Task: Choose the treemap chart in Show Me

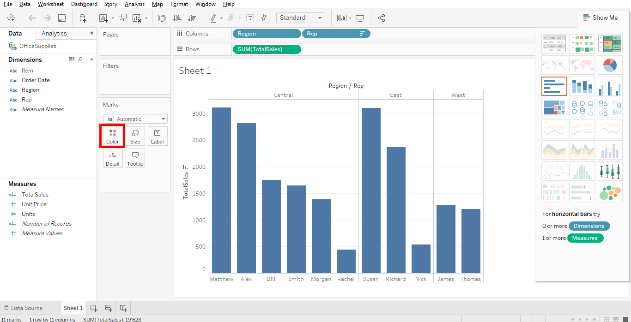Action: [x=554, y=107]
